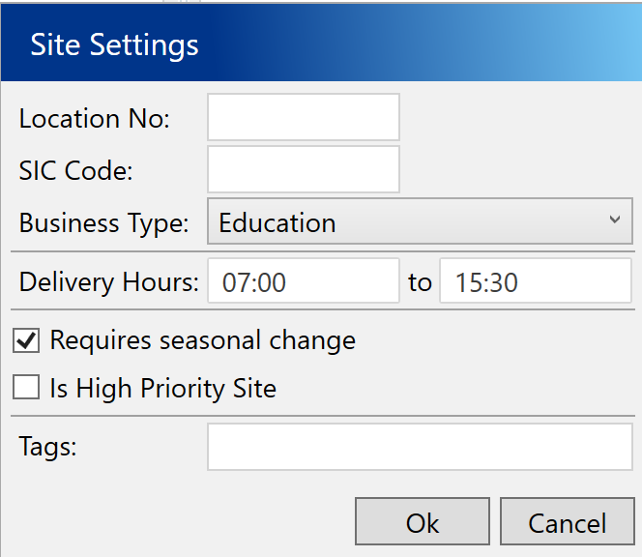Click the Site Settings title bar
The width and height of the screenshot is (642, 557).
(319, 44)
